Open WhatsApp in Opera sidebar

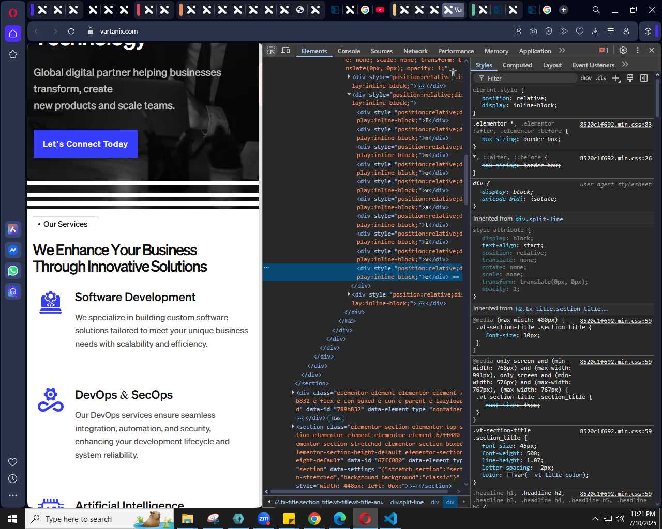tap(13, 271)
